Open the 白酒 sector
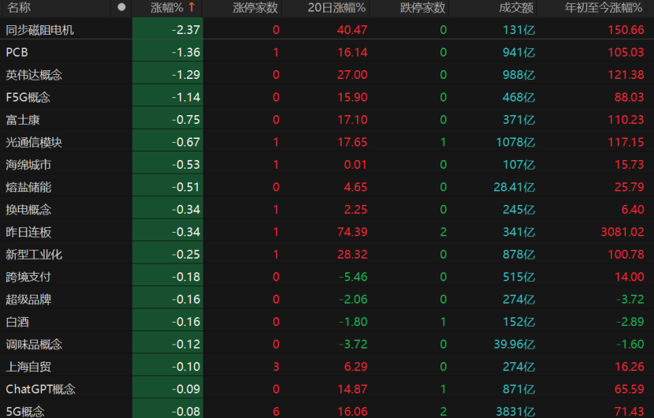 point(17,322)
